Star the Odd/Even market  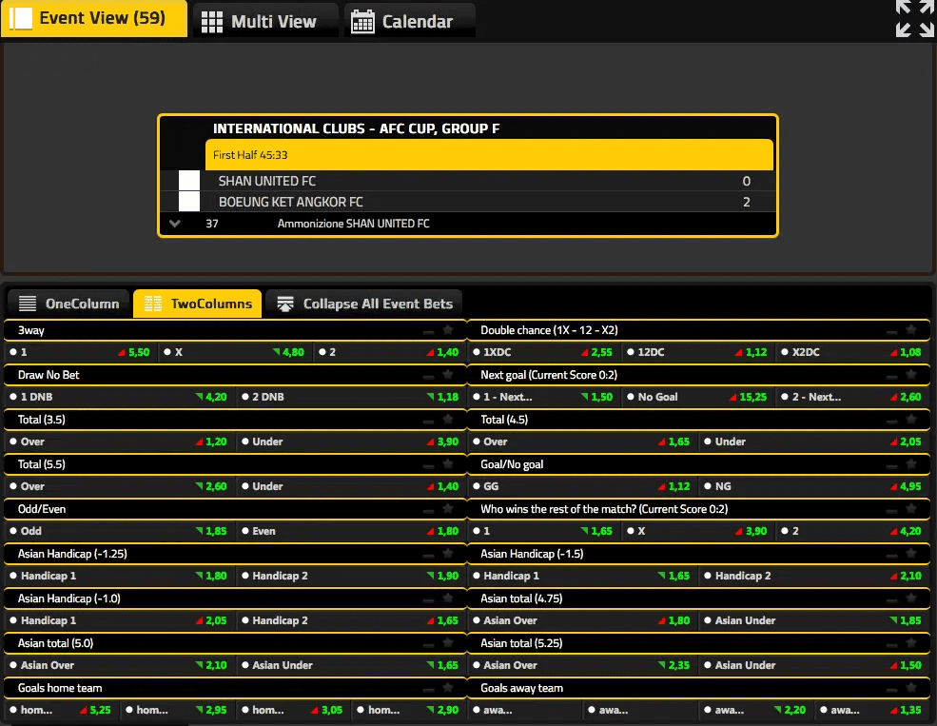pyautogui.click(x=448, y=509)
